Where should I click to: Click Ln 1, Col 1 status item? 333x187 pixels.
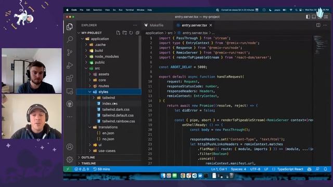(x=219, y=169)
